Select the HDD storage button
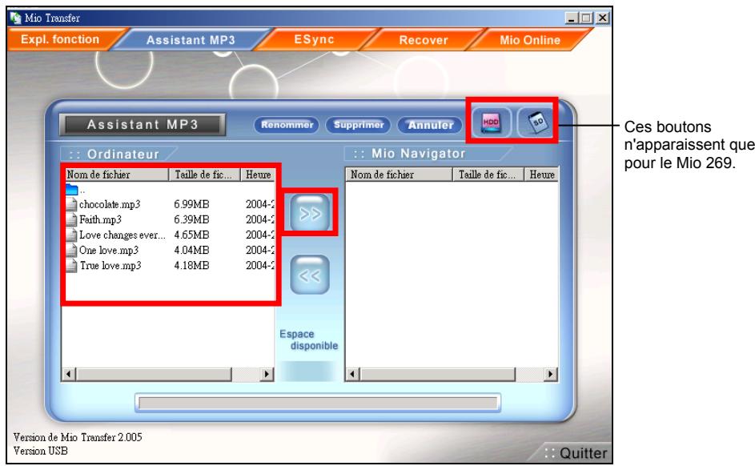 (x=490, y=123)
